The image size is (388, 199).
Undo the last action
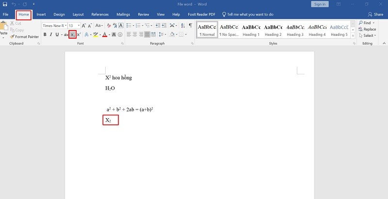(x=14, y=4)
